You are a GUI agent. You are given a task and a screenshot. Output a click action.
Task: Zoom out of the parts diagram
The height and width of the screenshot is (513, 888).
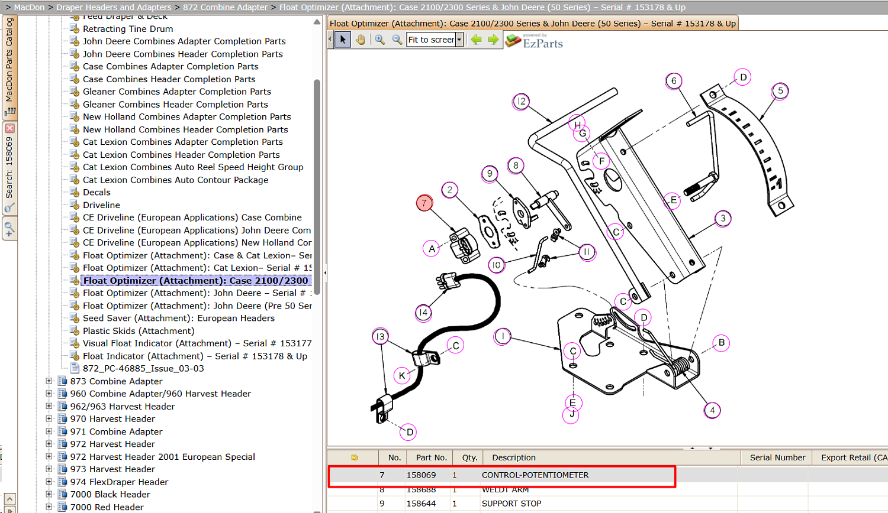(x=397, y=40)
